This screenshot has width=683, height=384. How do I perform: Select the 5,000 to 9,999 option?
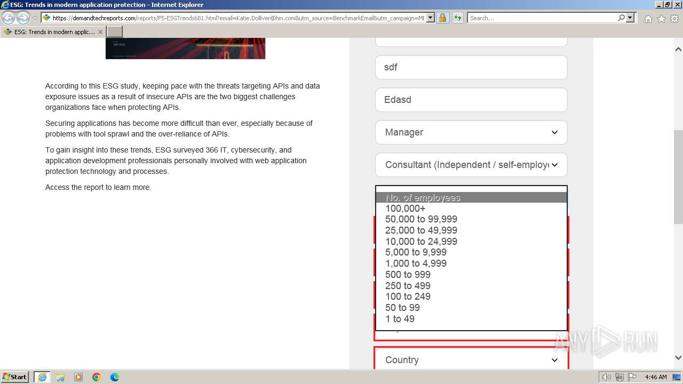click(471, 252)
